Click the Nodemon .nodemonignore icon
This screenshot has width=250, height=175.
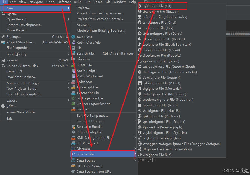coord(140,100)
